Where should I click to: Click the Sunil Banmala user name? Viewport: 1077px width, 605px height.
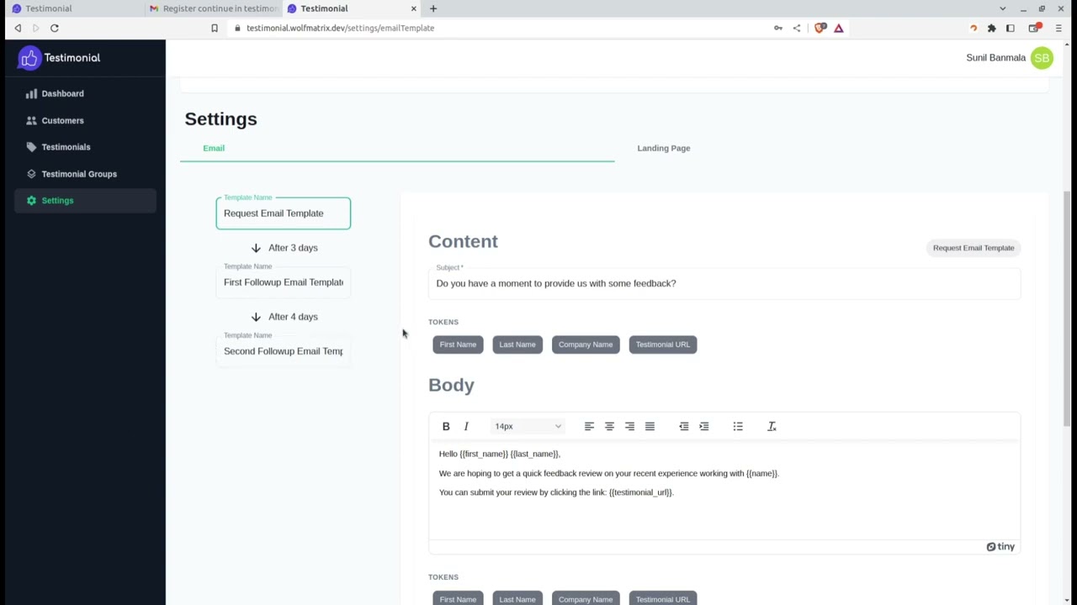tap(996, 58)
